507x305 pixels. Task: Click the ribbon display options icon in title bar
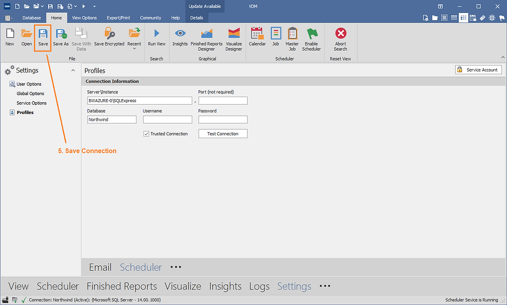click(x=440, y=6)
